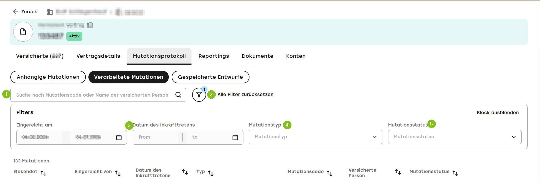Open the Konten tab

(296, 56)
